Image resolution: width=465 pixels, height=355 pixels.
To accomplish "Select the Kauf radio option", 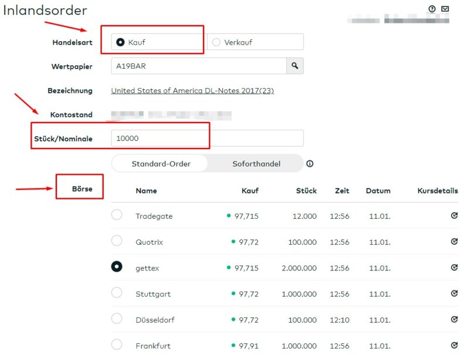I will click(120, 42).
